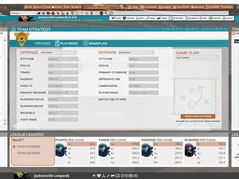Viewport: 239px width, 179px height.
Task: Click the left panel scroll up arrow
Action: click(5, 40)
